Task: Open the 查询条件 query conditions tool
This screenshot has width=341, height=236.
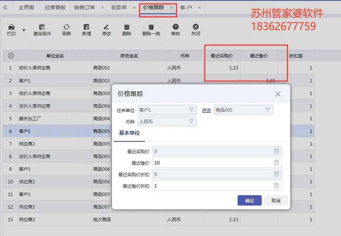Action: tap(42, 28)
